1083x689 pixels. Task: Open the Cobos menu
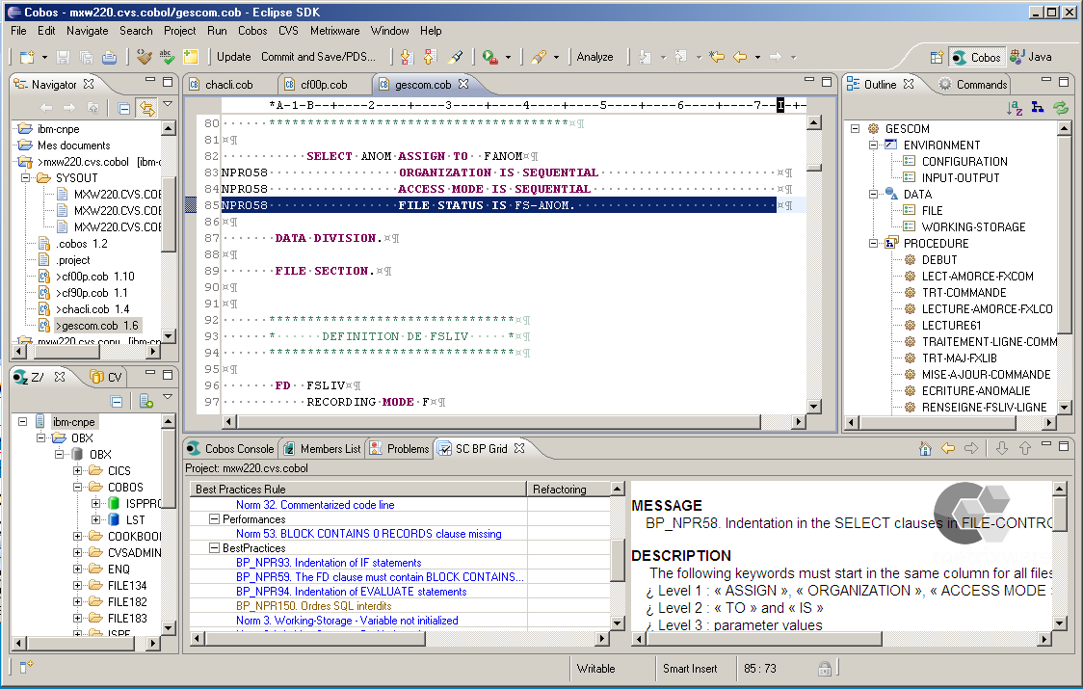click(252, 31)
